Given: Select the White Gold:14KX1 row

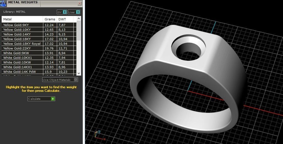Looking at the screenshot, I should pos(39,67).
